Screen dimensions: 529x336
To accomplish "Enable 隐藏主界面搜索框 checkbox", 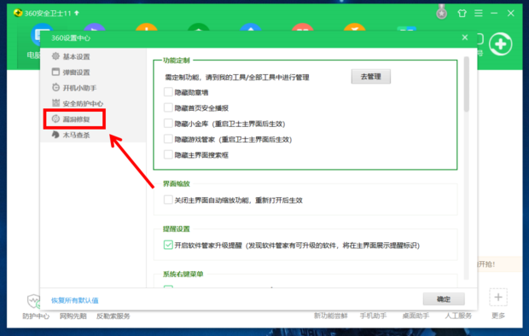I will click(x=168, y=155).
